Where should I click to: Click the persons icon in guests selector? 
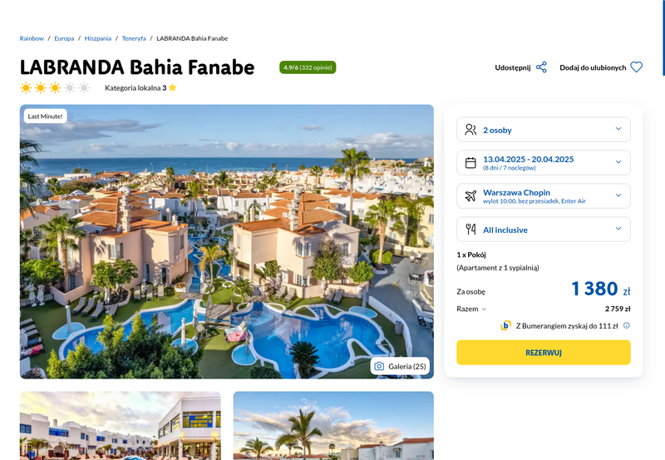(x=470, y=130)
